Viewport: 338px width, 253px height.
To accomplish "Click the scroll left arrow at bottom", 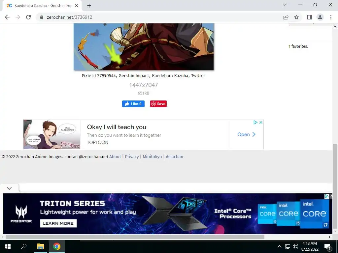I will [2, 237].
